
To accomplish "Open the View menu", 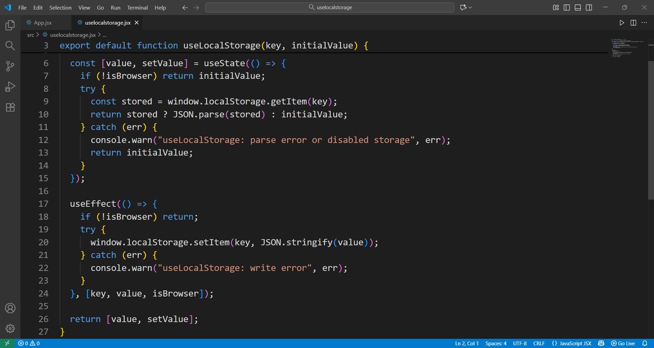I will pyautogui.click(x=84, y=8).
